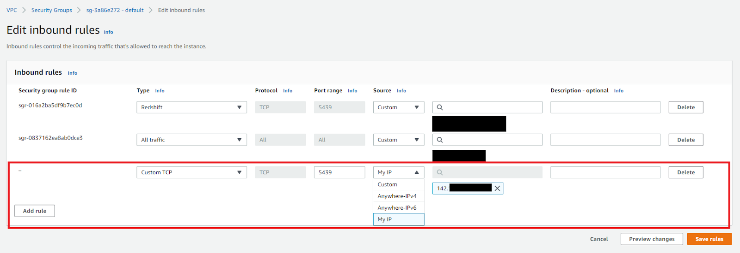
Task: Select Custom in the source option list
Action: tap(388, 184)
